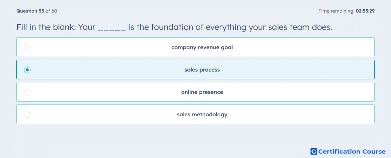Click 'Fill in the blank:' heading text
This screenshot has height=158, width=391.
click(46, 27)
